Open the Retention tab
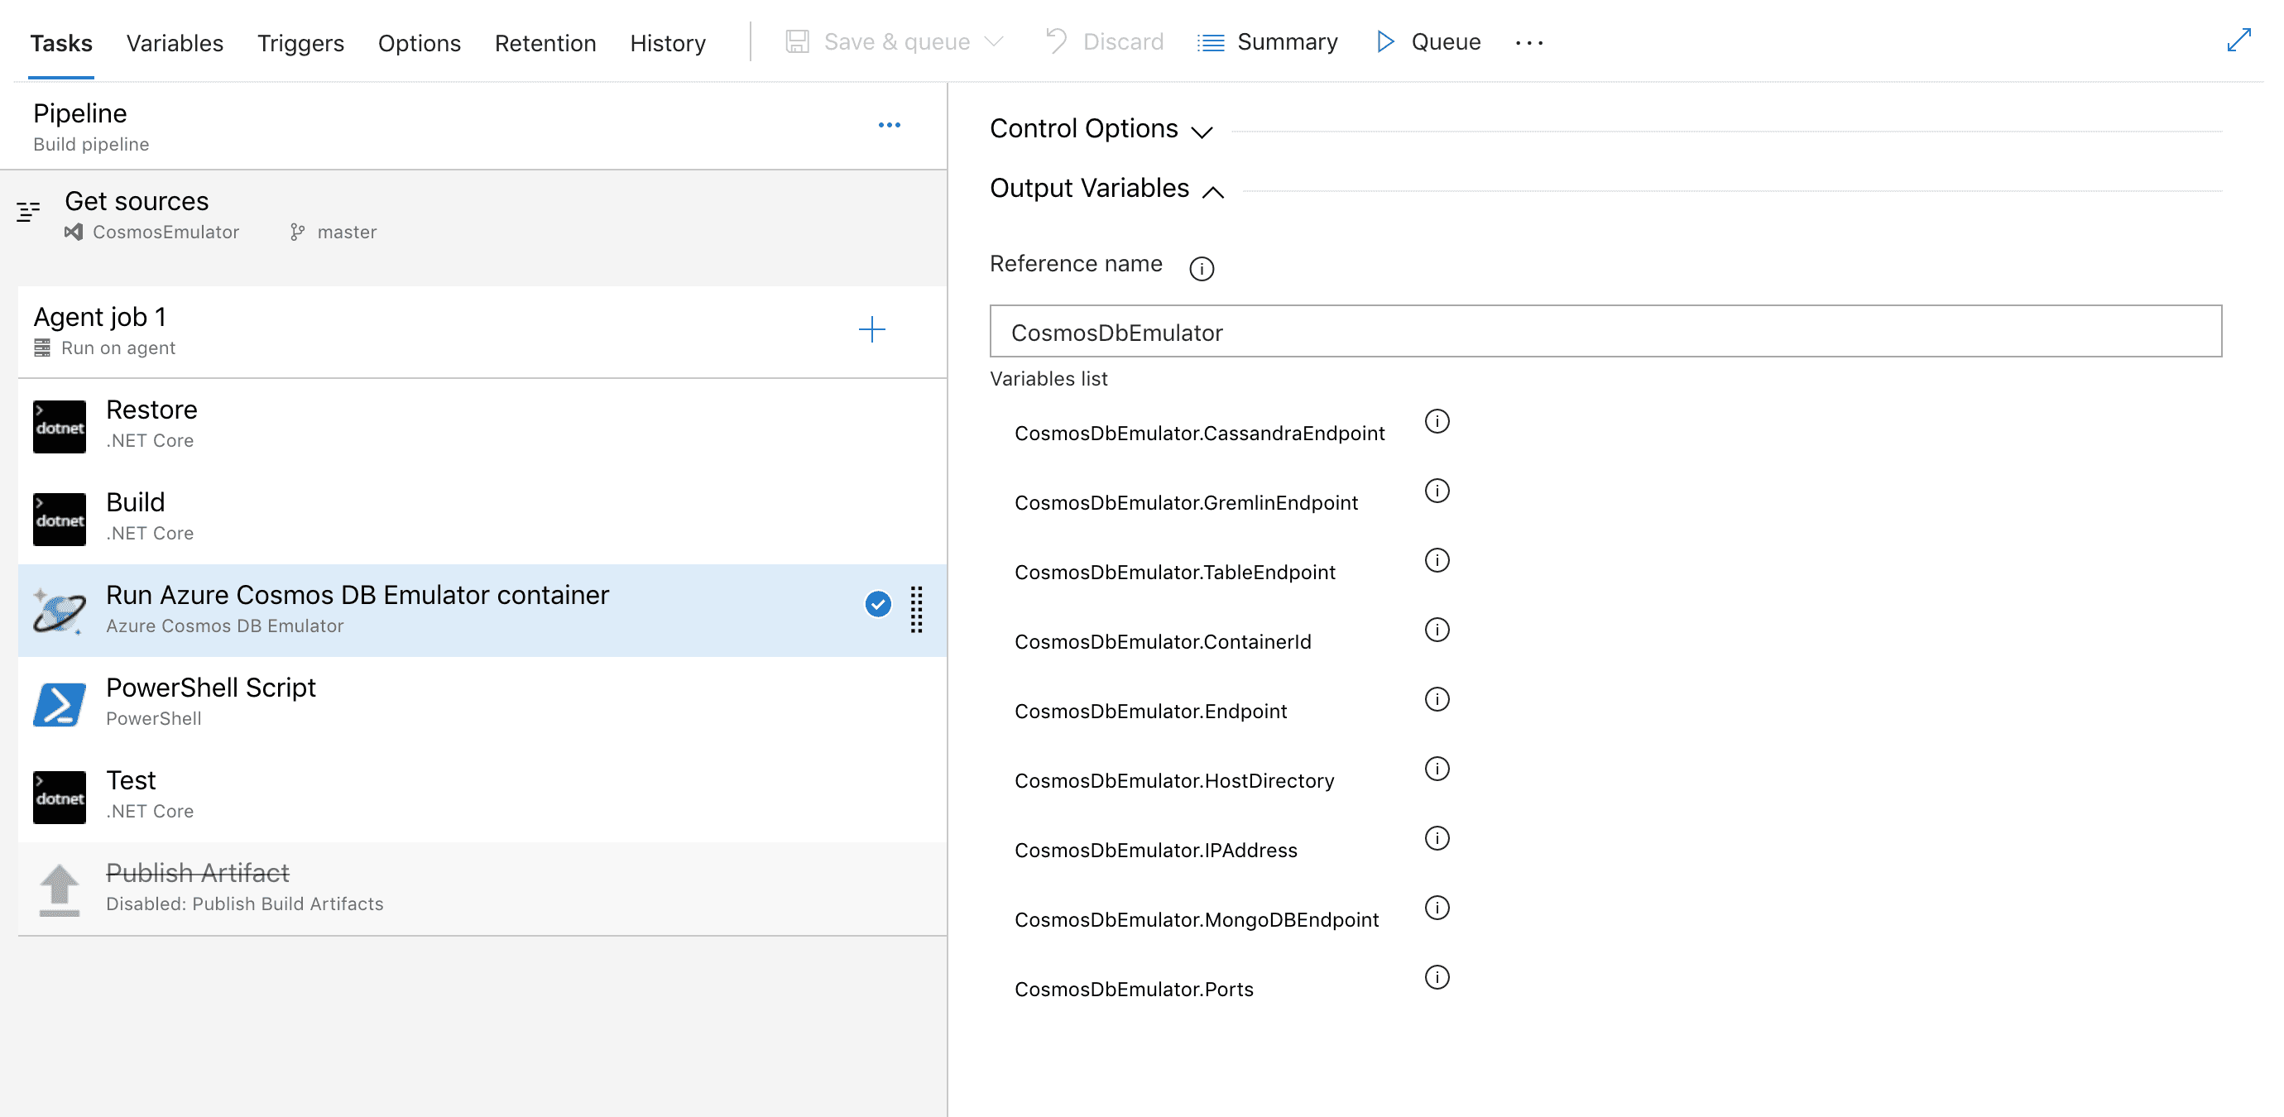This screenshot has width=2284, height=1117. pyautogui.click(x=545, y=42)
